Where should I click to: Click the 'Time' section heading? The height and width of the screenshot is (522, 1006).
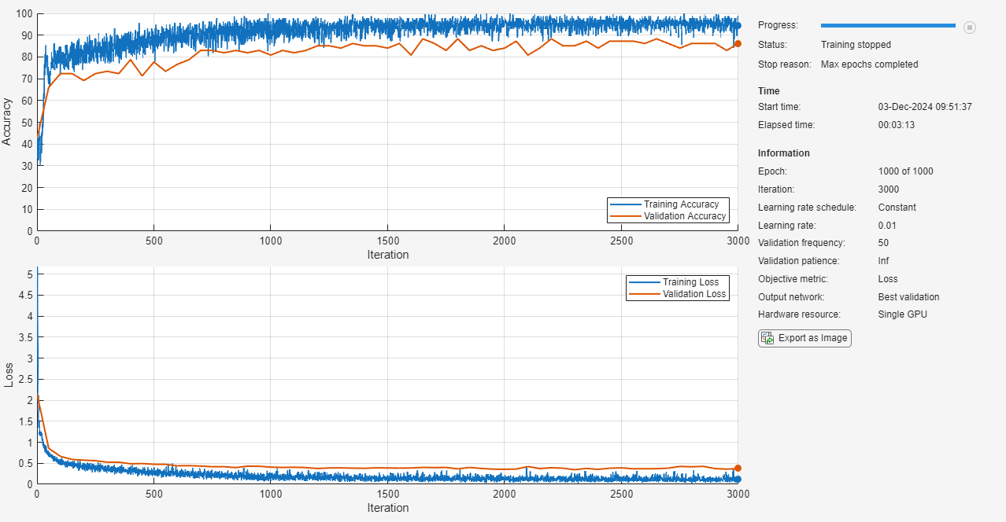[769, 91]
